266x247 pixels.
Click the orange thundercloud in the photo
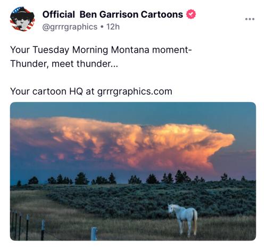[x=122, y=142]
